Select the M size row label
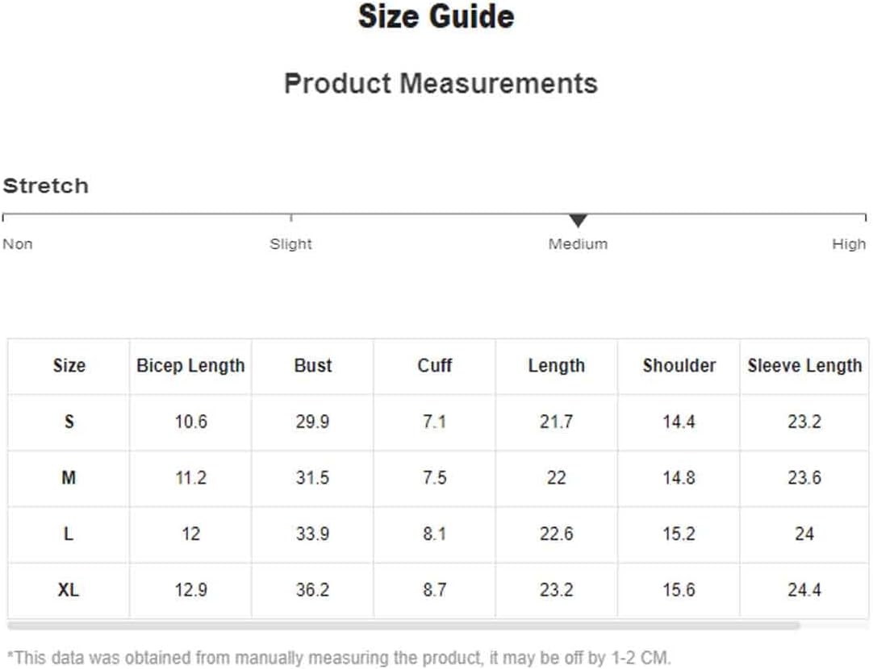873x669 pixels. tap(69, 478)
